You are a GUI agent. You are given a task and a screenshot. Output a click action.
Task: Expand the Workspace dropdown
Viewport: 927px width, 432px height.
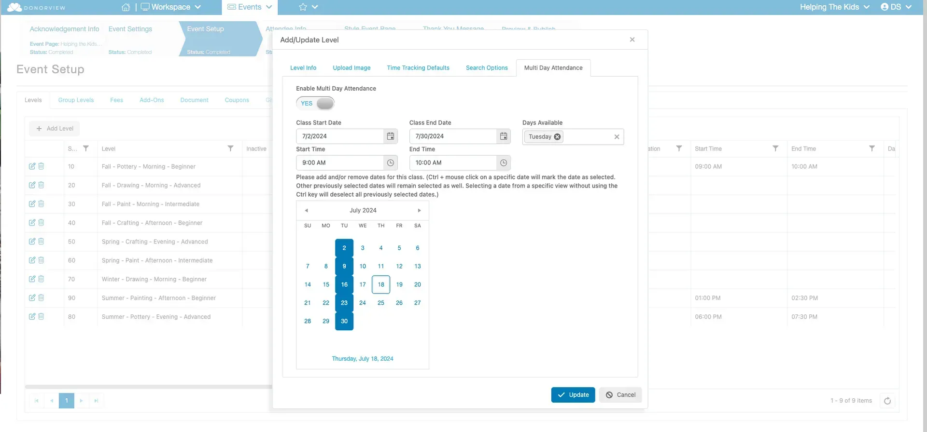click(x=170, y=7)
